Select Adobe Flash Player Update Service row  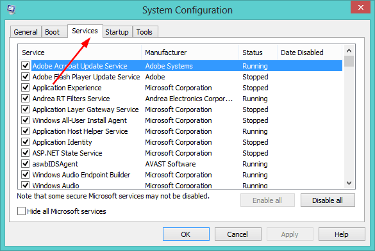tap(181, 77)
